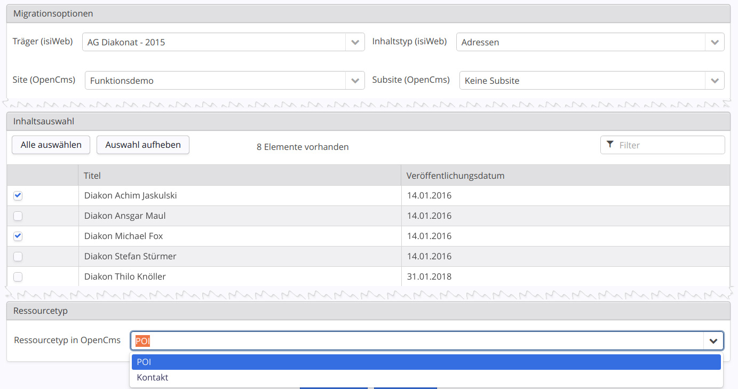The image size is (738, 389).
Task: Collapse the Ressourcetyp in OpenCms dropdown arrow
Action: tap(713, 340)
